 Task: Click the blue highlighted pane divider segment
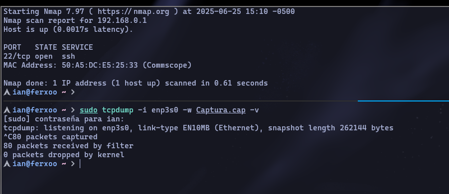(403, 101)
